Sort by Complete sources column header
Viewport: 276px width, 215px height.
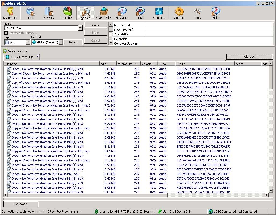(x=149, y=64)
